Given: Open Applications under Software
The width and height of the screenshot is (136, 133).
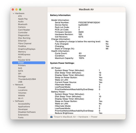Looking at the screenshot, I should (x=24, y=106).
